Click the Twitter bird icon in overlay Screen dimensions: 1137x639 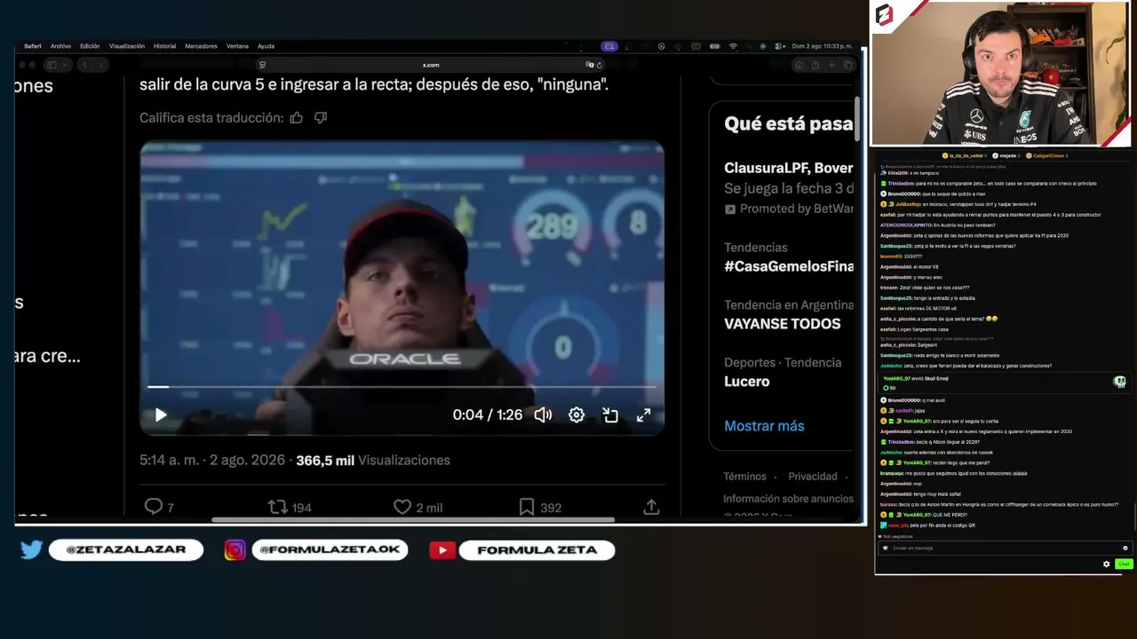32,550
